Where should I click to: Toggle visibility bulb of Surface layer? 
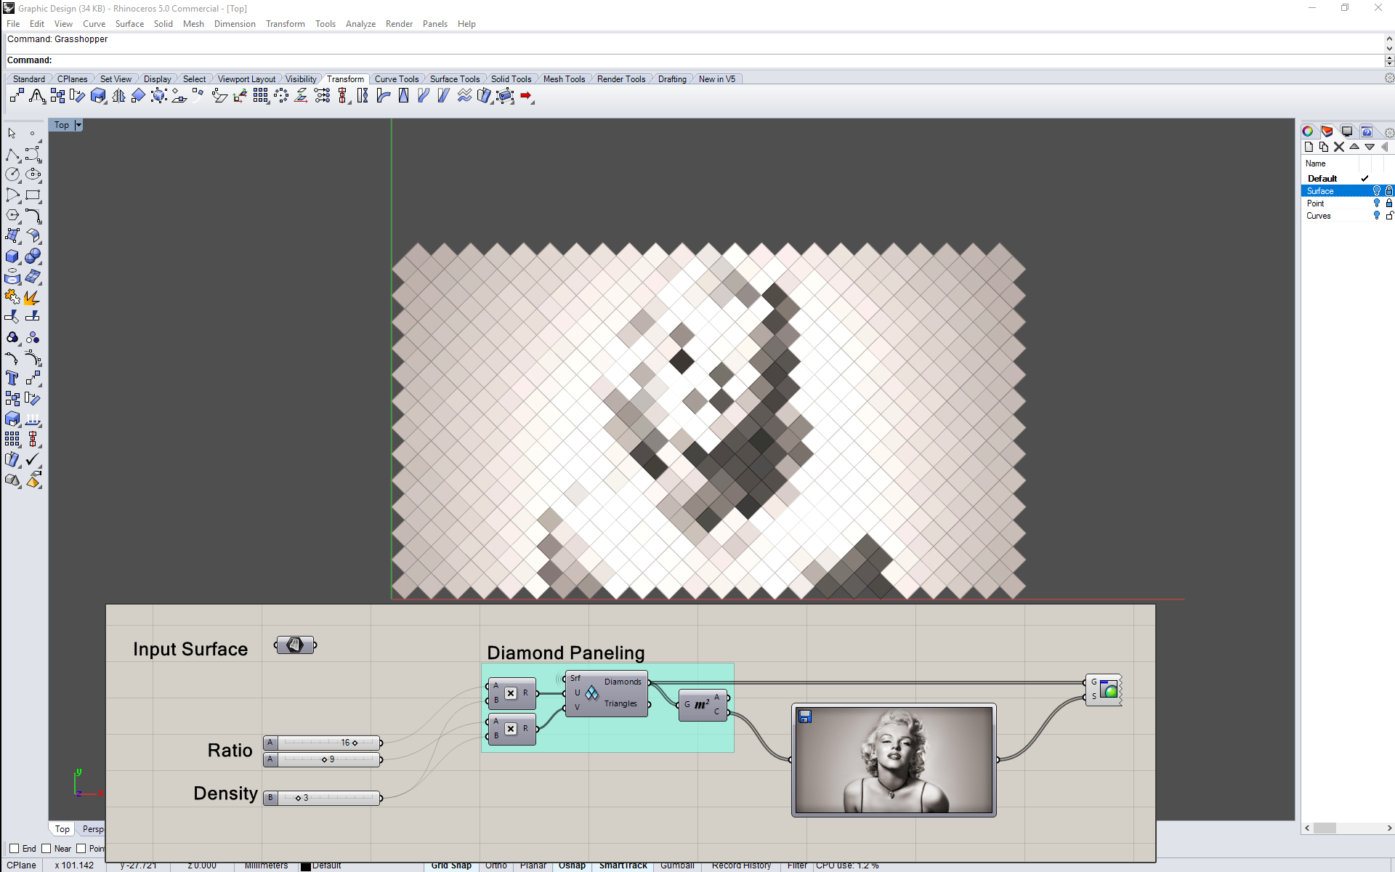pos(1376,191)
